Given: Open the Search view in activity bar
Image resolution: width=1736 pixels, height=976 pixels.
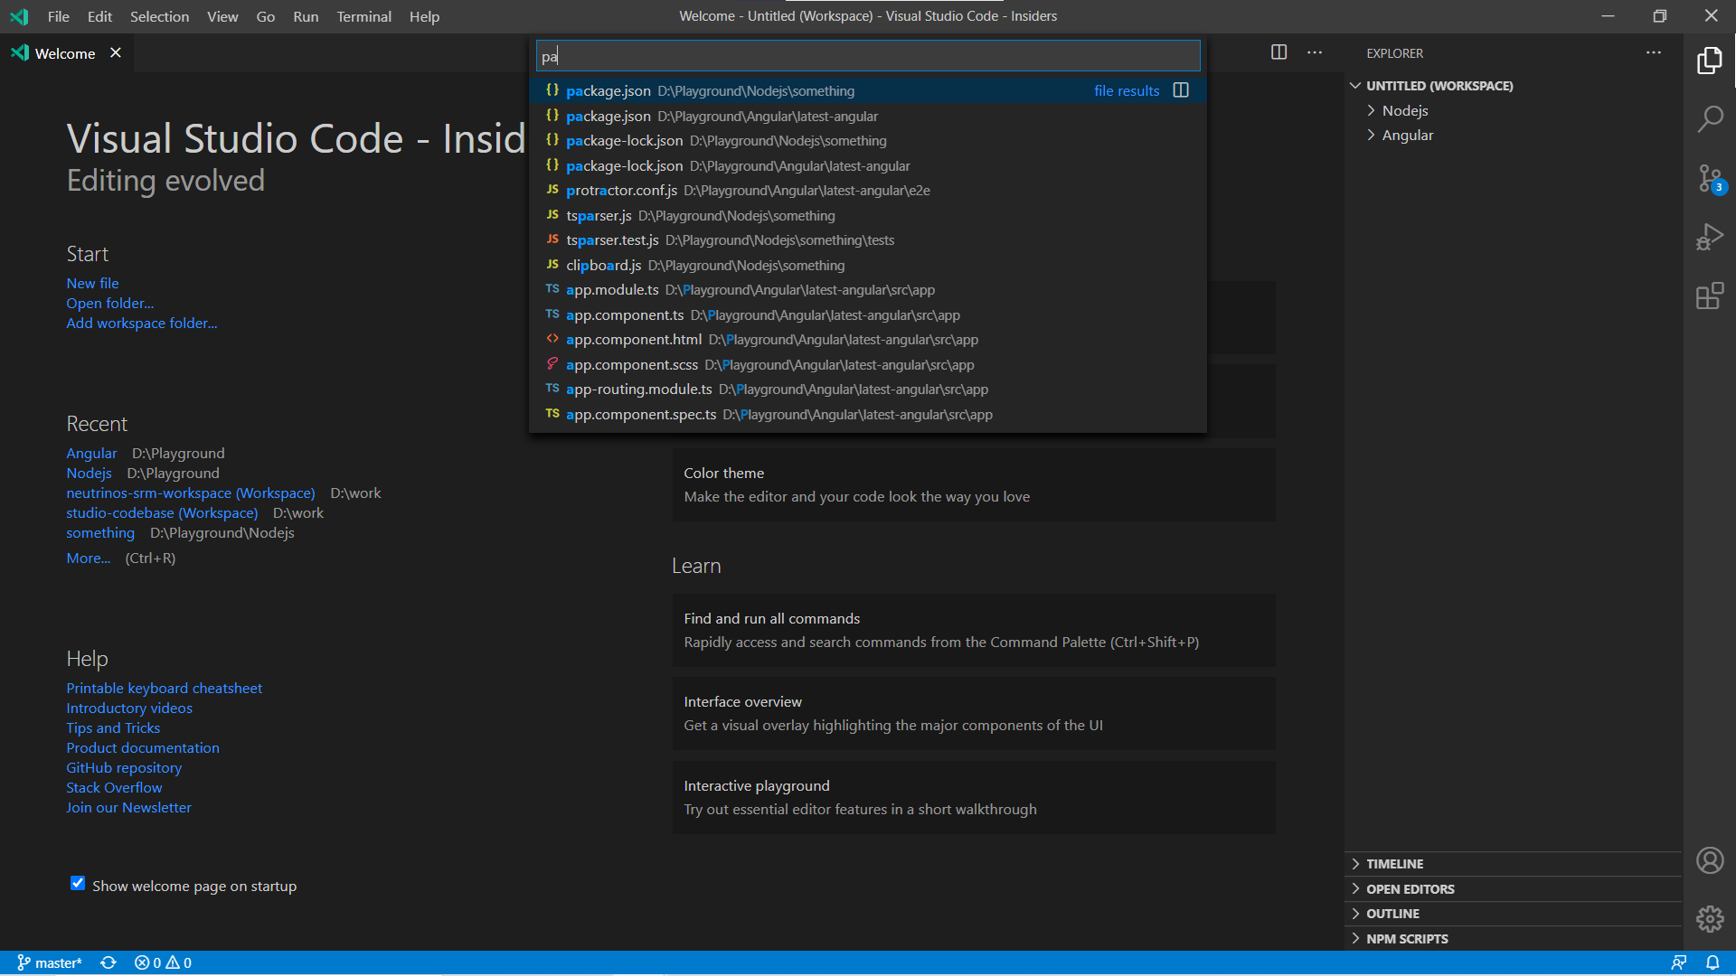Looking at the screenshot, I should click(x=1709, y=118).
